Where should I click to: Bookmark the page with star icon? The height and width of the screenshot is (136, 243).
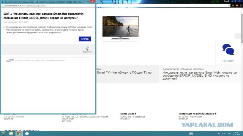click(229, 6)
